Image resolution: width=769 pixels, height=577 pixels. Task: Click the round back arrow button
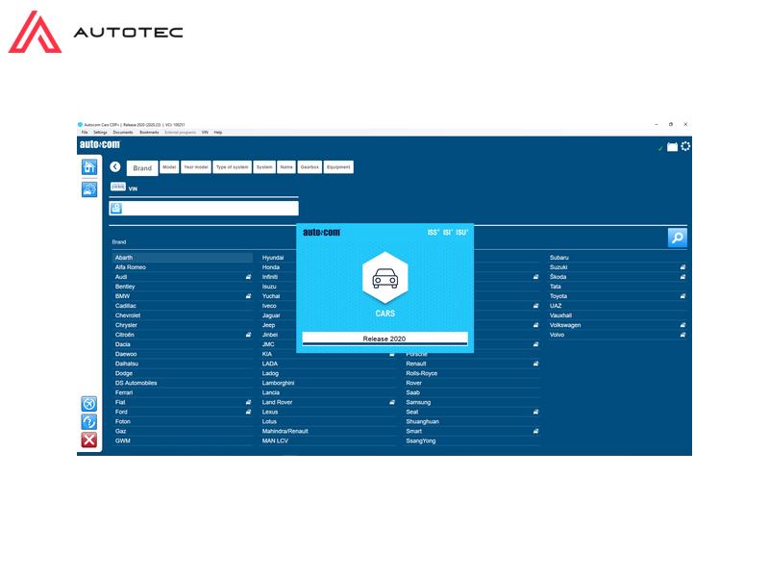115,166
